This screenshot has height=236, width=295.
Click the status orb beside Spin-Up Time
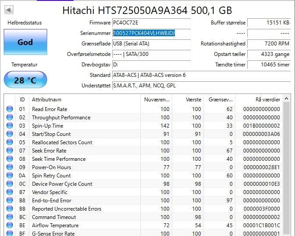(x=10, y=126)
